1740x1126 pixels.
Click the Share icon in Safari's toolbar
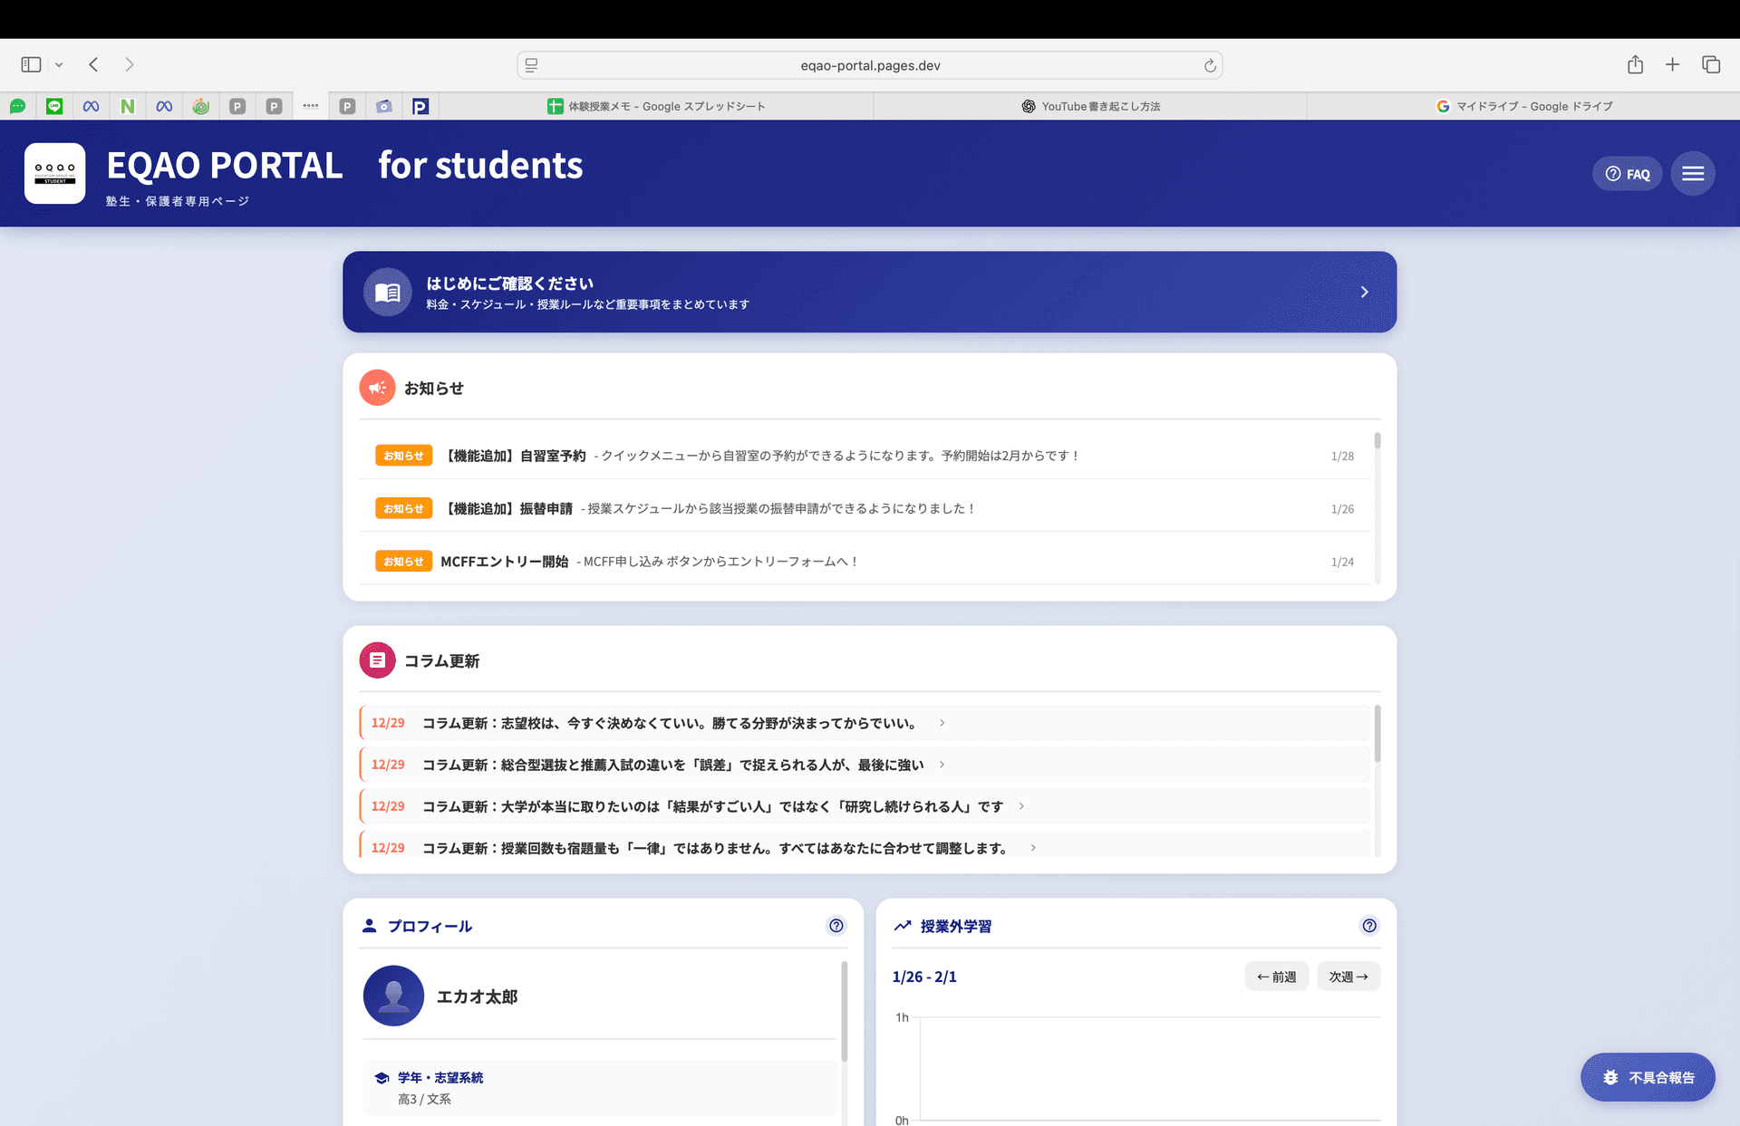(x=1635, y=64)
